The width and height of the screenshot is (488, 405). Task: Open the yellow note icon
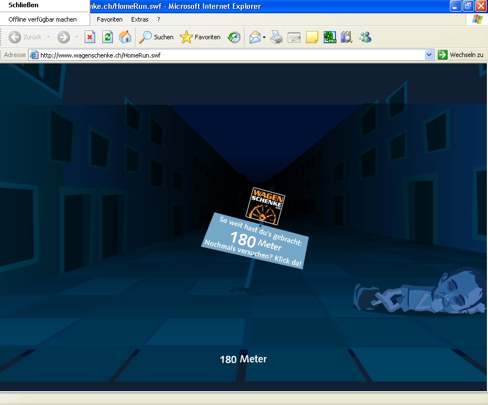pos(312,37)
